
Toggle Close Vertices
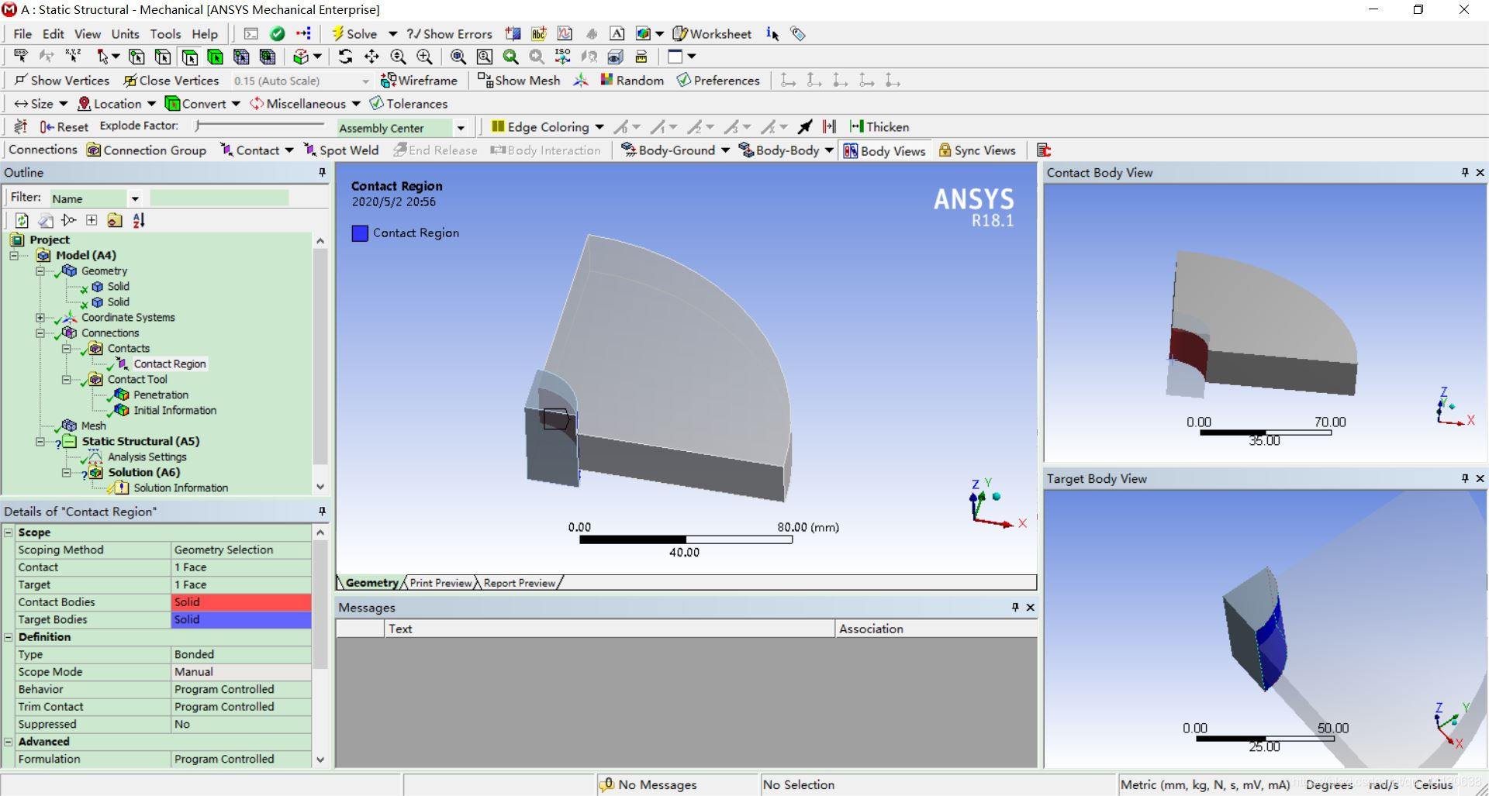click(x=171, y=80)
